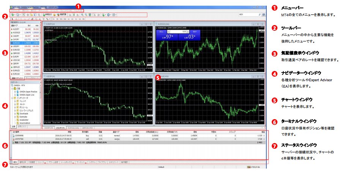The image size is (341, 175).
Task: Open the アラーム設定 terminal tab
Action: 53,162
